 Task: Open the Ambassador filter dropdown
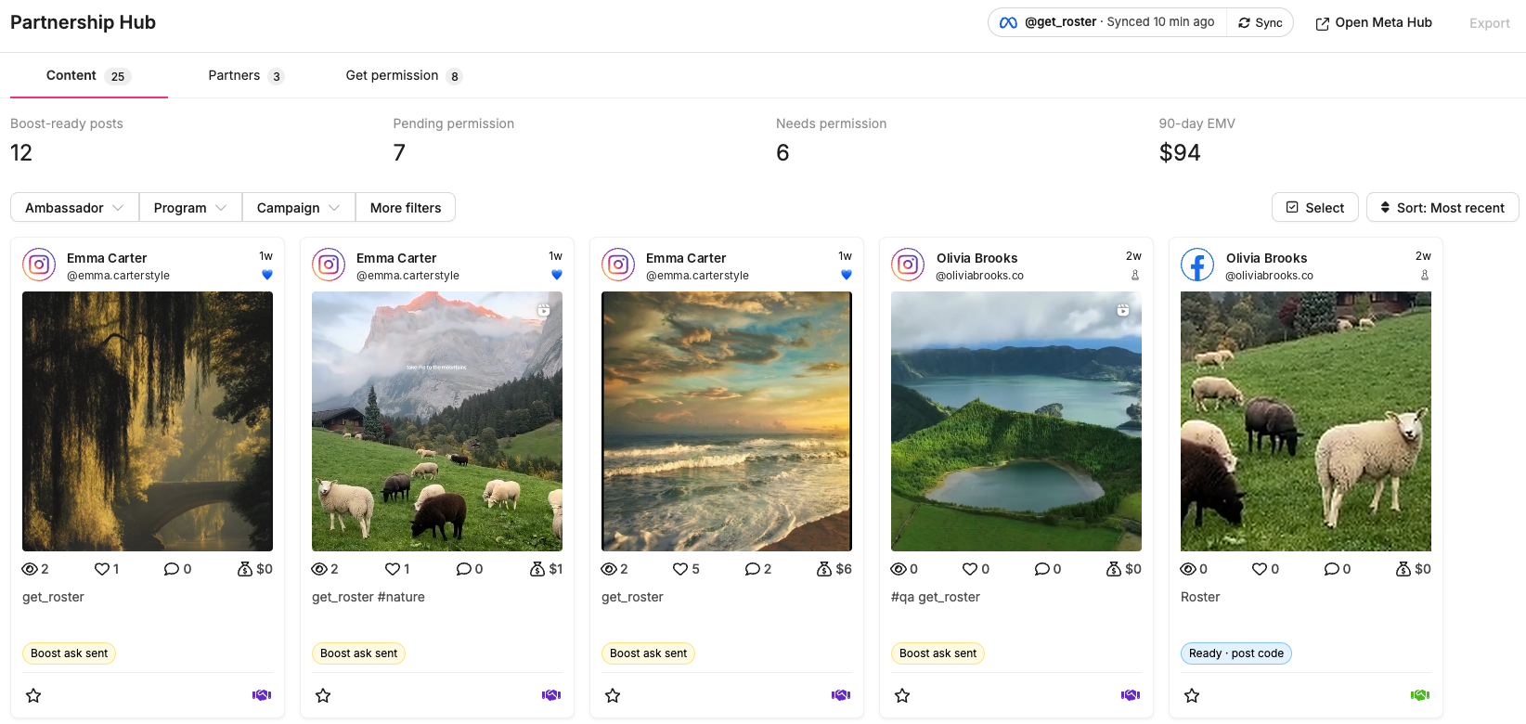tap(74, 208)
